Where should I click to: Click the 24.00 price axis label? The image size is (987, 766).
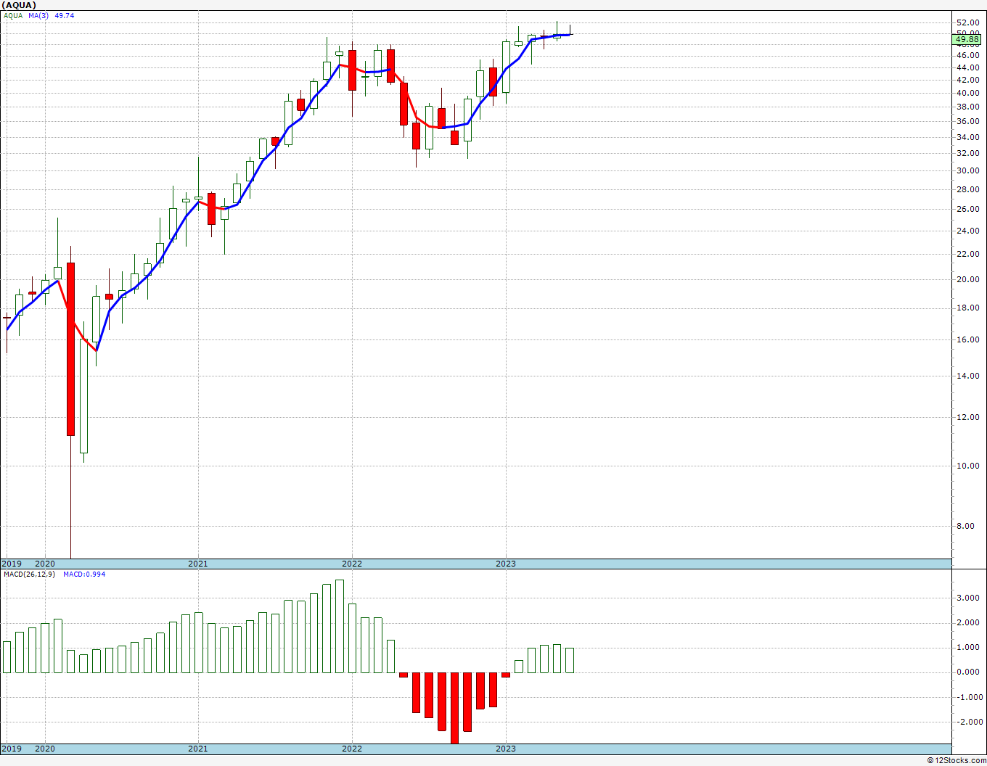tap(967, 231)
